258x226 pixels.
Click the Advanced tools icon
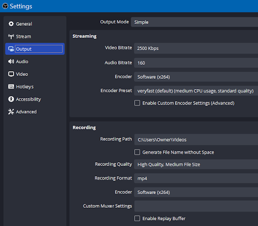point(11,112)
